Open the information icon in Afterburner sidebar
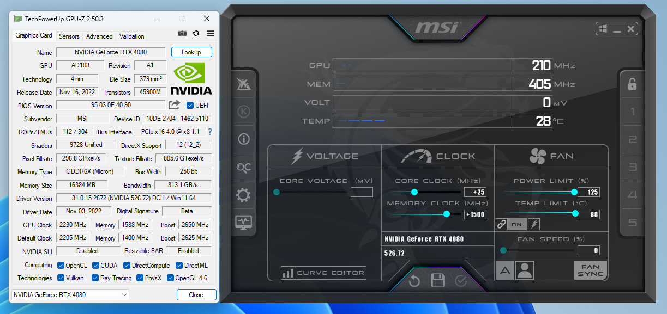The height and width of the screenshot is (314, 667). (243, 139)
